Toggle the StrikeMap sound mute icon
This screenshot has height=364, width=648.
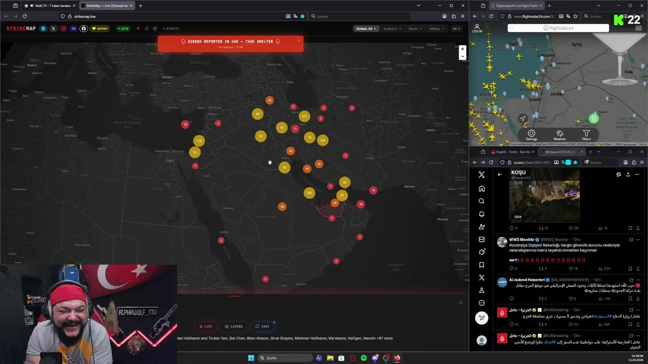[138, 29]
